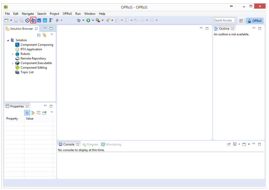
Task: Open the Run dropdown arrow
Action: pyautogui.click(x=93, y=20)
